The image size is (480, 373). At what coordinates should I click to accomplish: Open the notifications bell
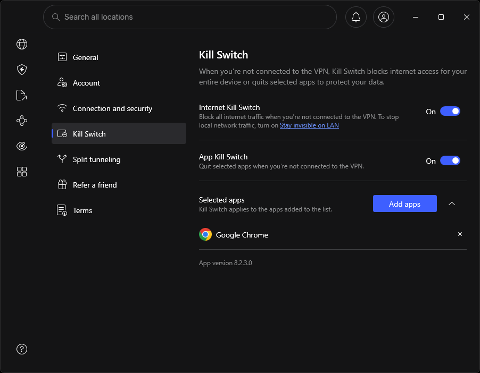point(355,17)
